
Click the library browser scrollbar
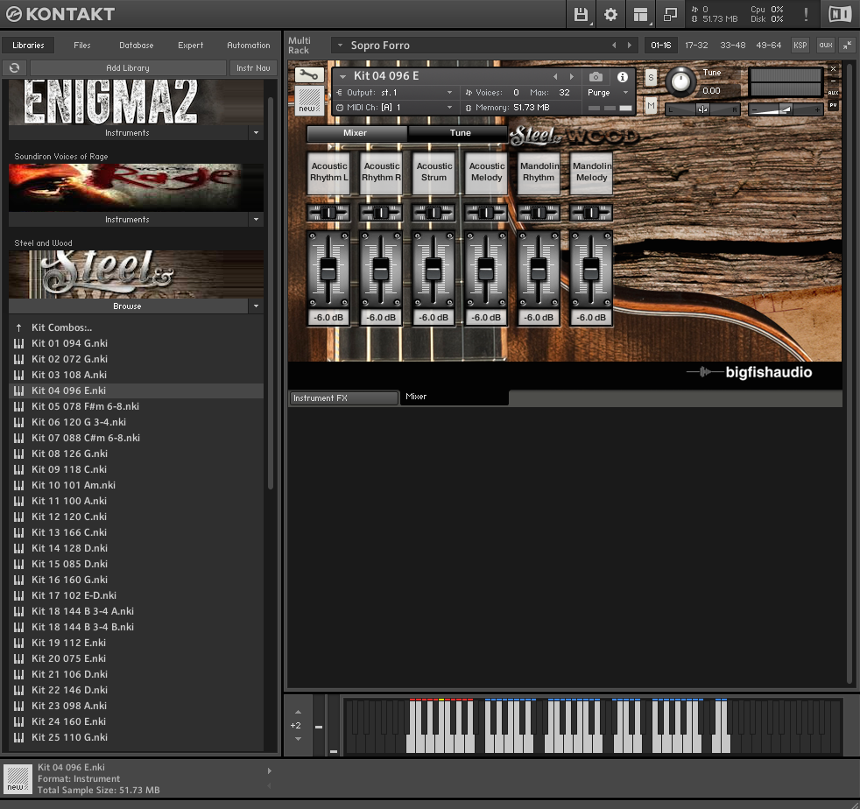point(271,293)
